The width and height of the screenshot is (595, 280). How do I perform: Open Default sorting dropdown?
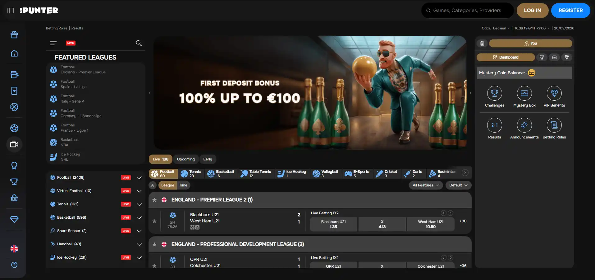[458, 185]
